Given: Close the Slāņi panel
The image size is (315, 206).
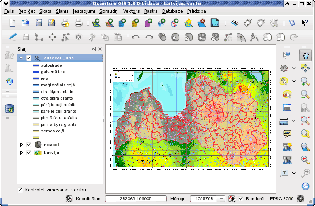Looking at the screenshot, I should tap(100, 49).
